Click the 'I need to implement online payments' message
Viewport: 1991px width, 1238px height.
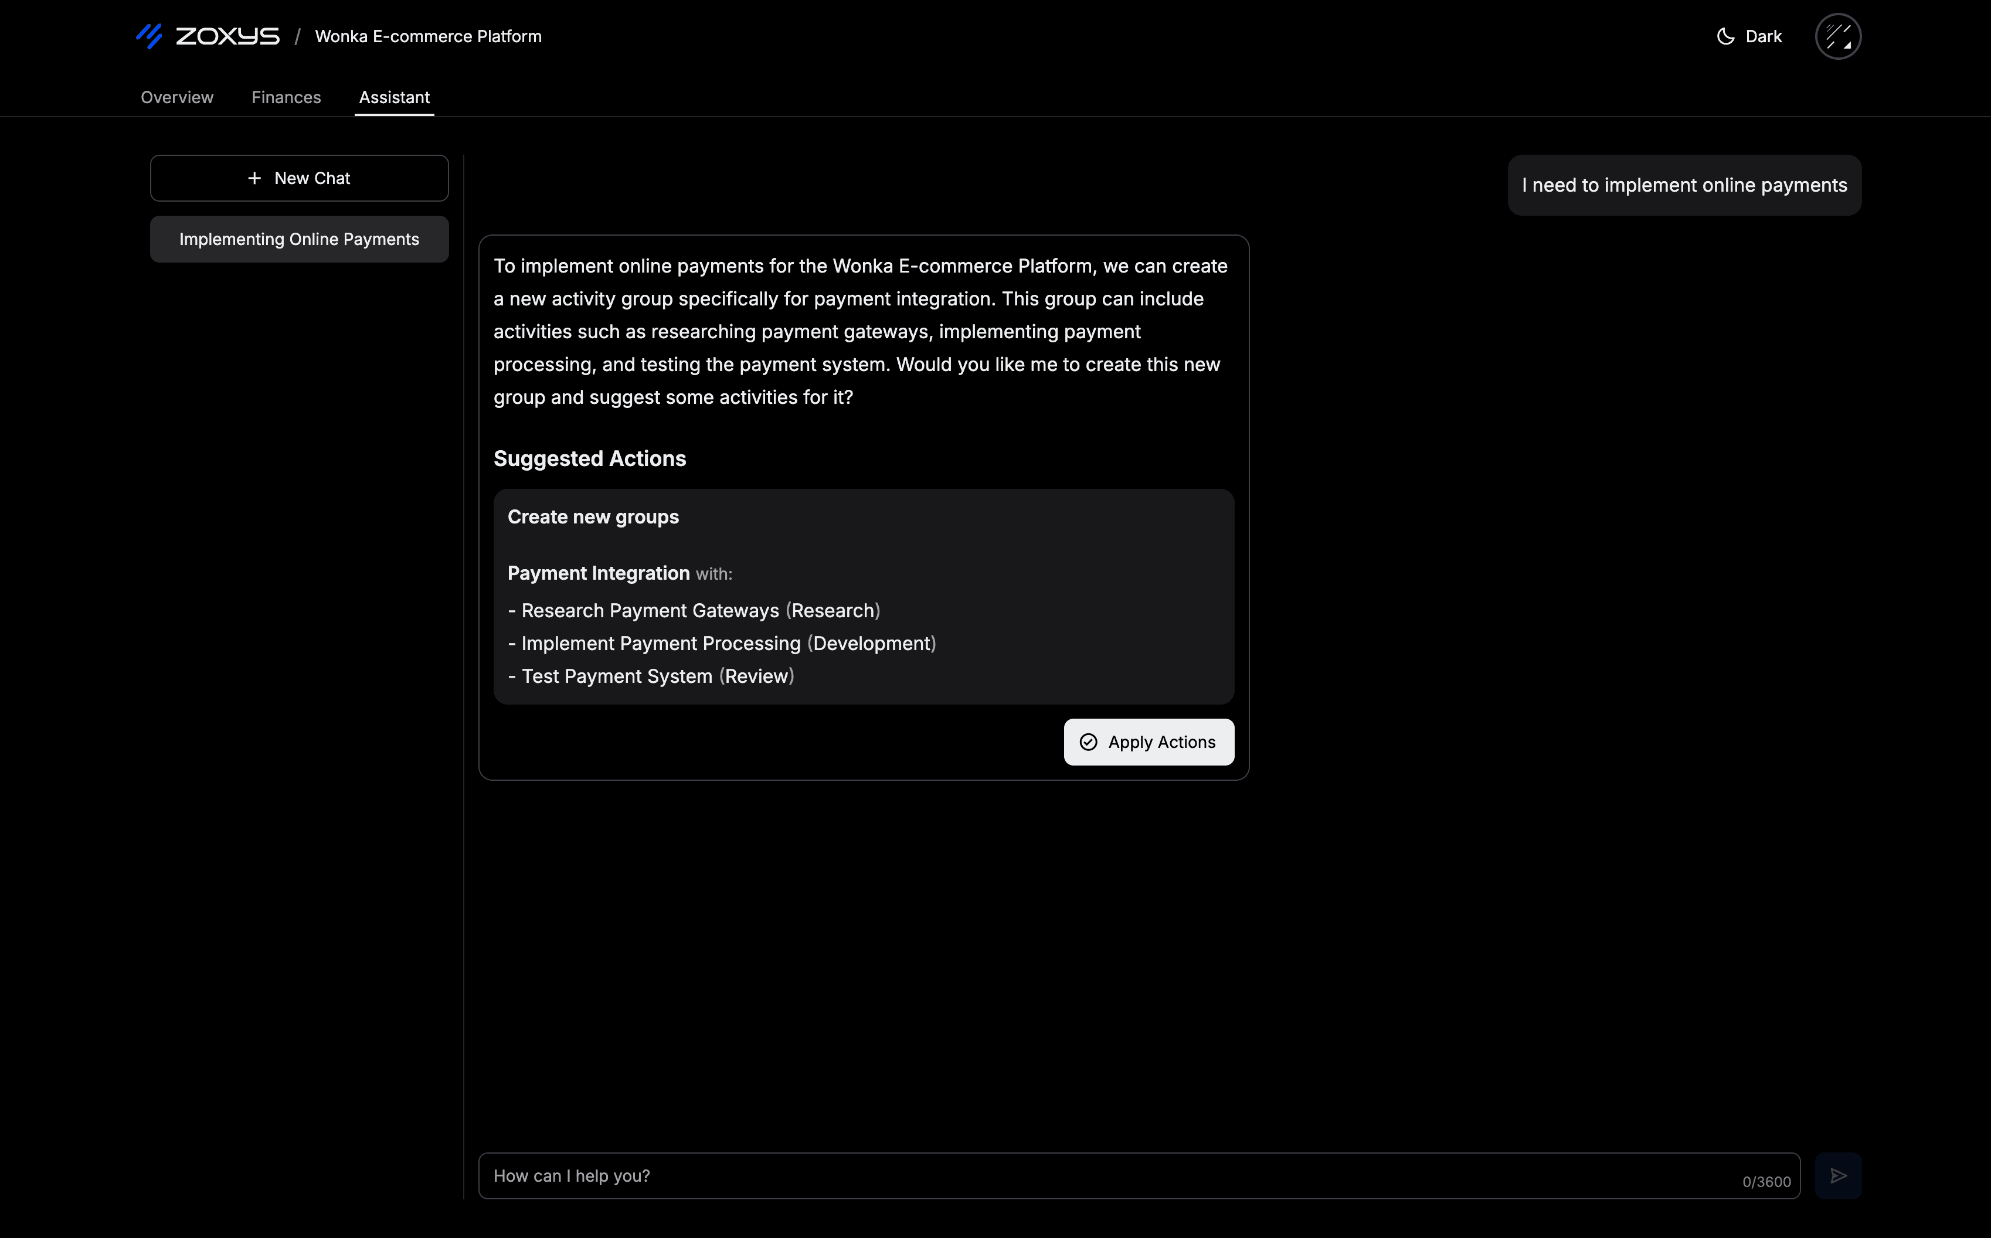(1684, 185)
